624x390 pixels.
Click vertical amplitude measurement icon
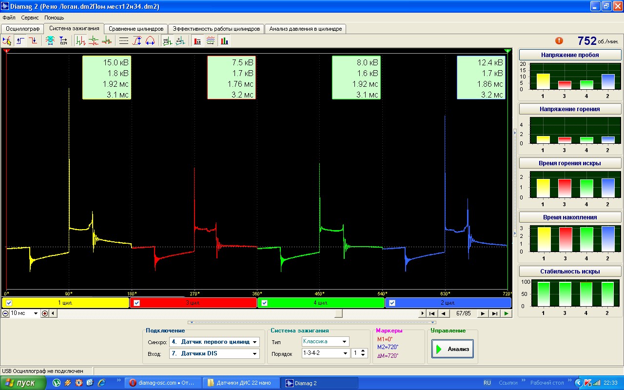pos(137,41)
